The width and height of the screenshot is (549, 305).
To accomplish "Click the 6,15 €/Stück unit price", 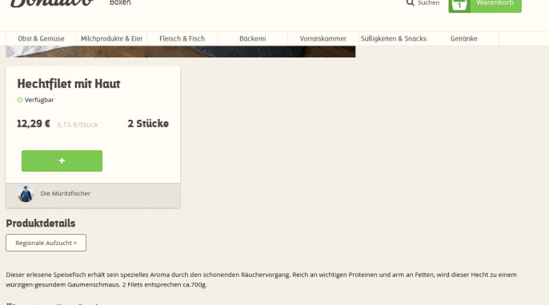I will (x=78, y=125).
